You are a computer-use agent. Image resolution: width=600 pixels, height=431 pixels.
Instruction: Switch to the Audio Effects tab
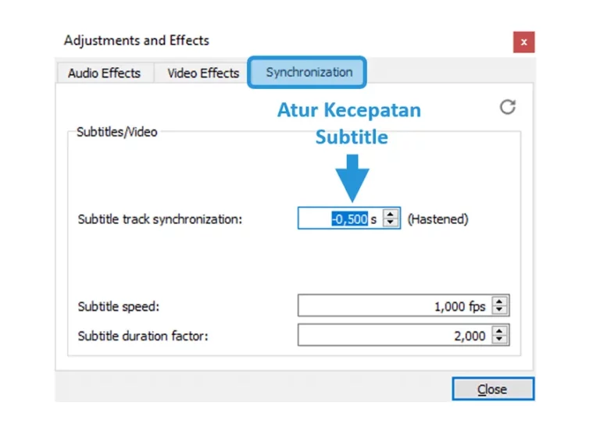click(x=105, y=73)
